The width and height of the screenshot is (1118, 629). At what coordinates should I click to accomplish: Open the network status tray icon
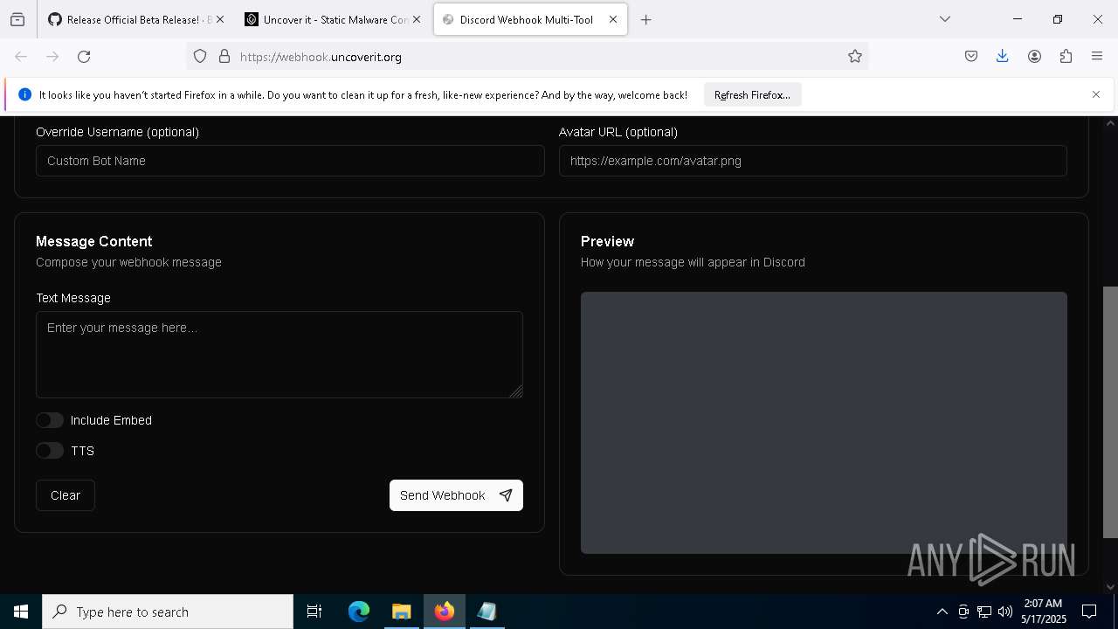pos(984,612)
